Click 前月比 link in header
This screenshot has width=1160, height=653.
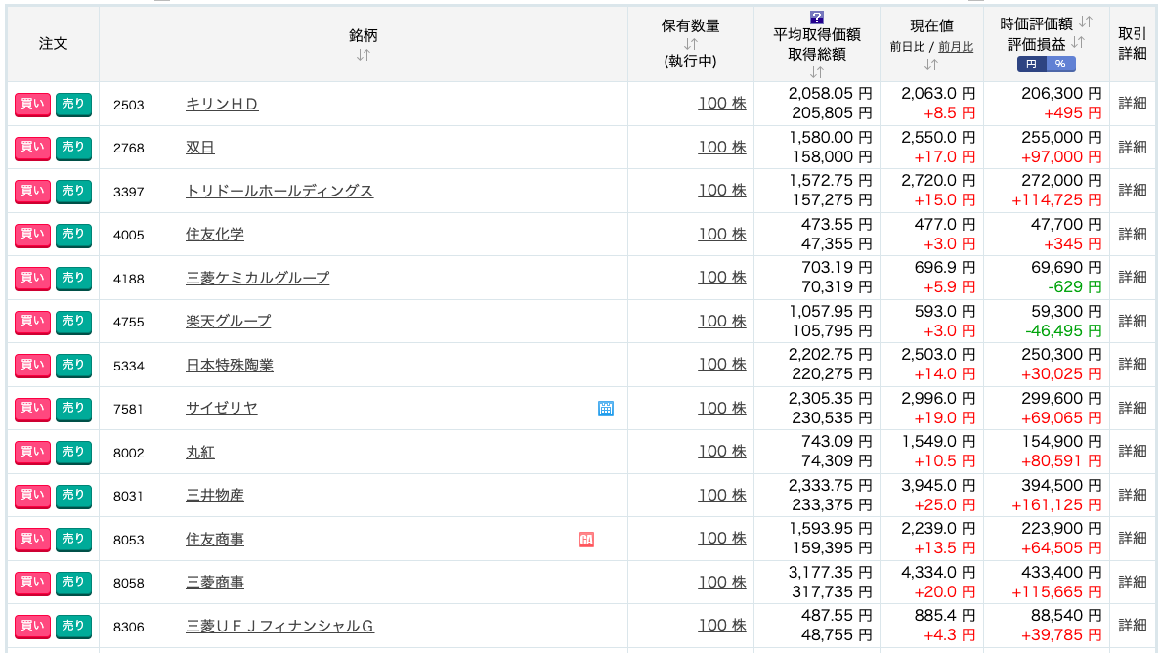click(956, 47)
